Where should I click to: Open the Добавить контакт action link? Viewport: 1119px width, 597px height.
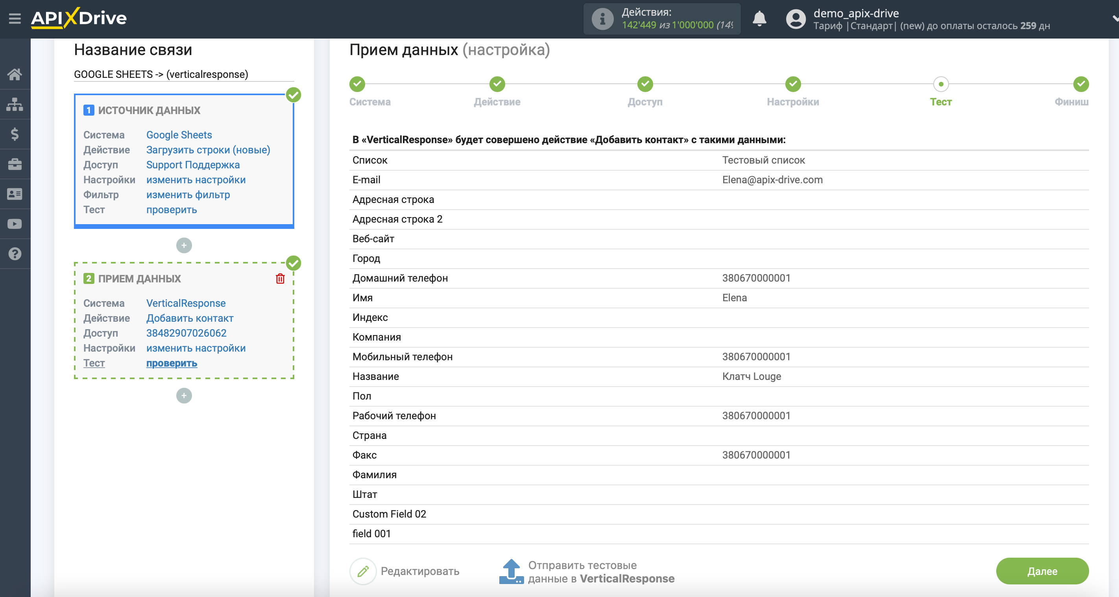[x=190, y=318]
